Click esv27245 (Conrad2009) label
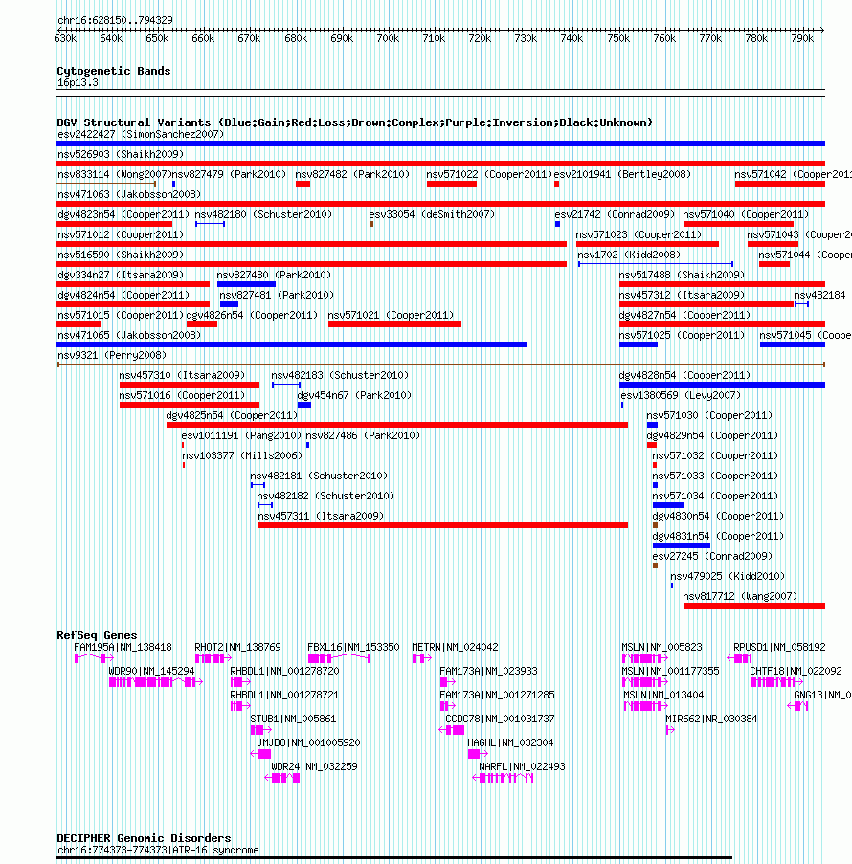Viewport: 852px width, 864px height. tap(712, 557)
